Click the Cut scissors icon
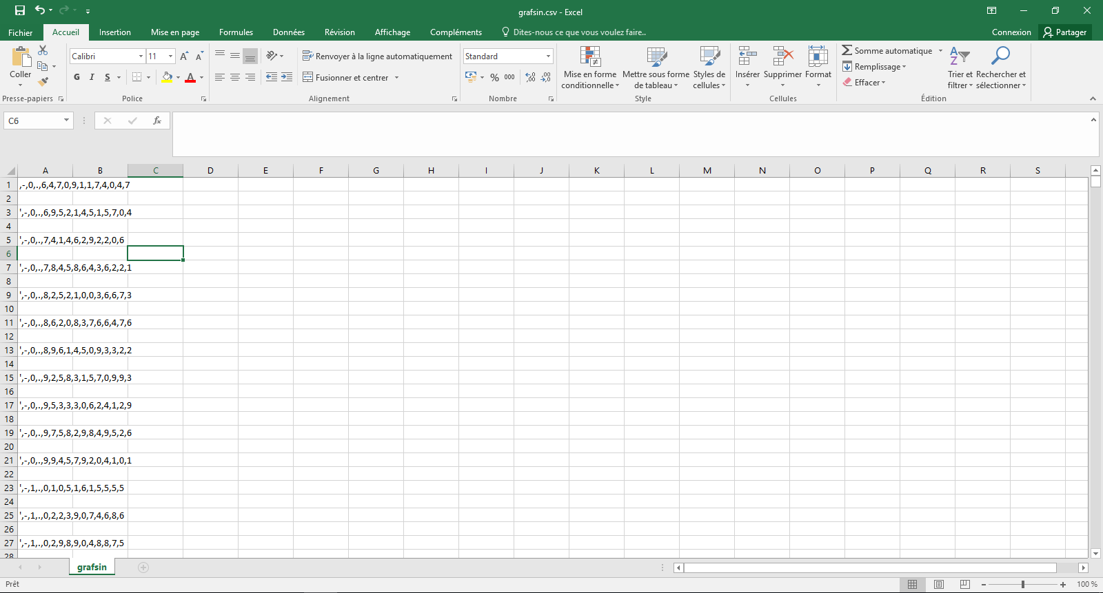The image size is (1103, 593). click(x=43, y=50)
